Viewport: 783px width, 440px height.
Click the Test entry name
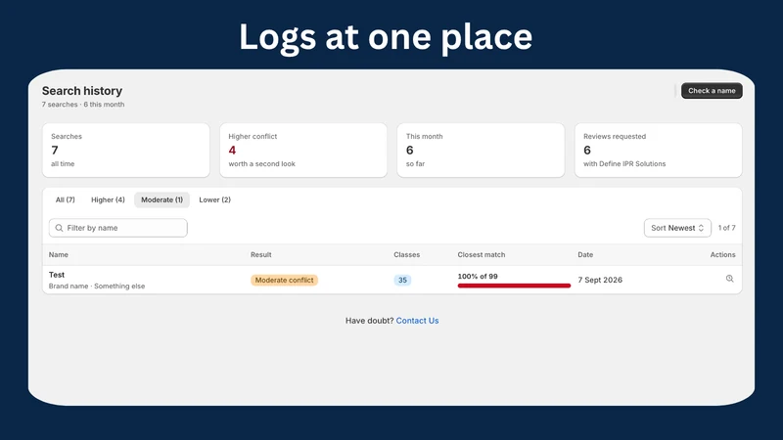57,275
